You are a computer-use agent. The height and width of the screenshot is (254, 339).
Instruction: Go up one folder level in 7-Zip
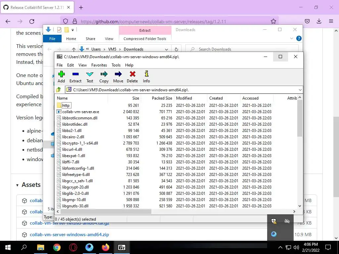pos(59,90)
